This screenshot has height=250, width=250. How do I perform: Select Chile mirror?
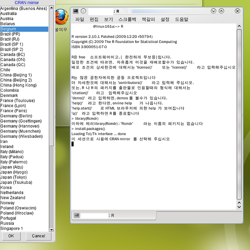coord(24,70)
